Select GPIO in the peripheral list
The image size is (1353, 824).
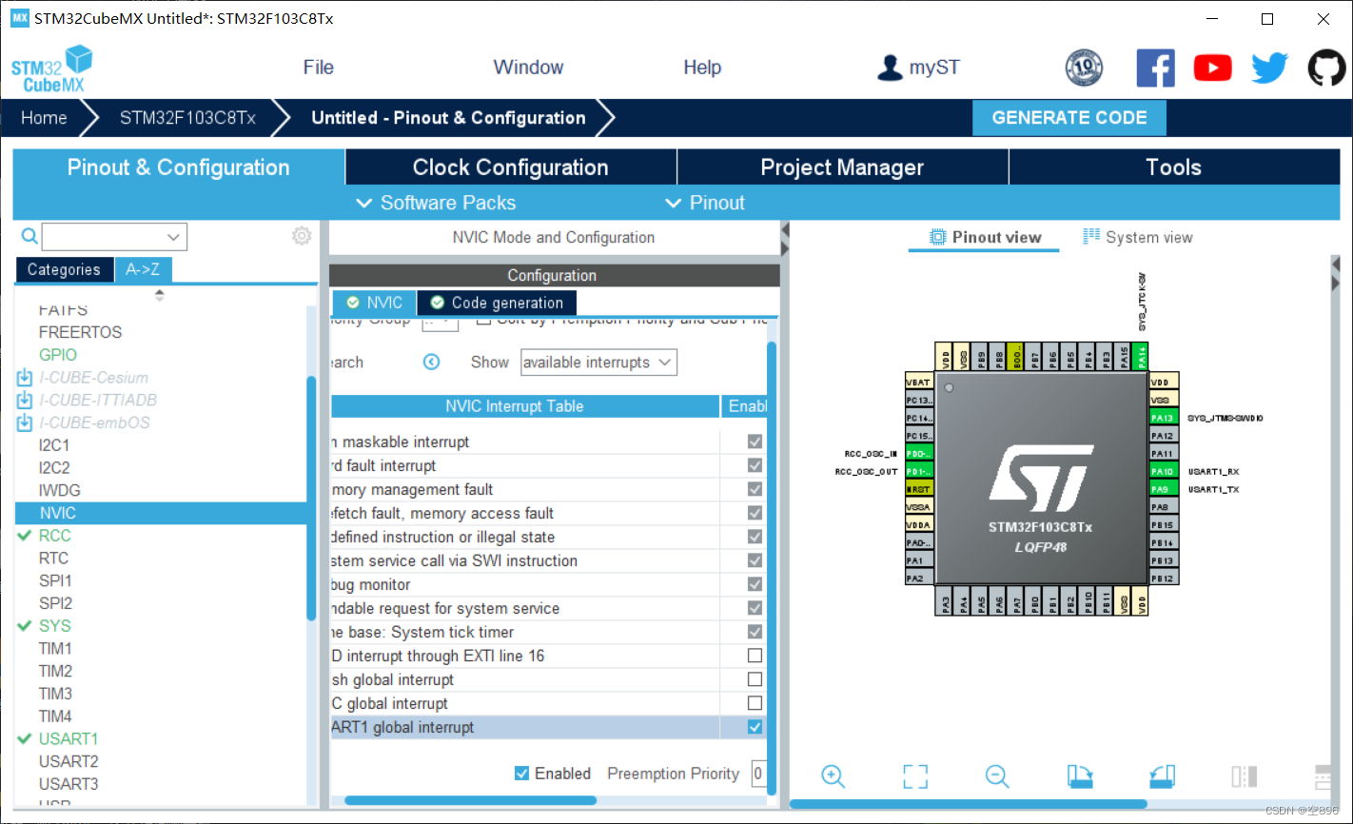pos(58,355)
